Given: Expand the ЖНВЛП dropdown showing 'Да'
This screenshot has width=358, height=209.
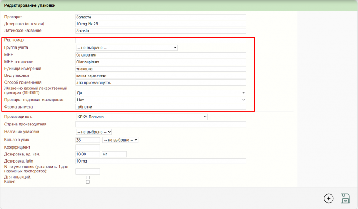Looking at the screenshot, I should (161, 93).
